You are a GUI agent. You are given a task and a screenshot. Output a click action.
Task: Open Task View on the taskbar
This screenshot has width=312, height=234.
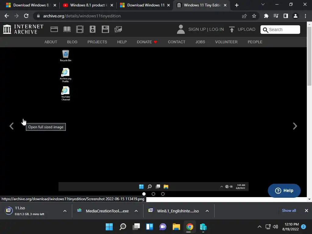pos(136,227)
